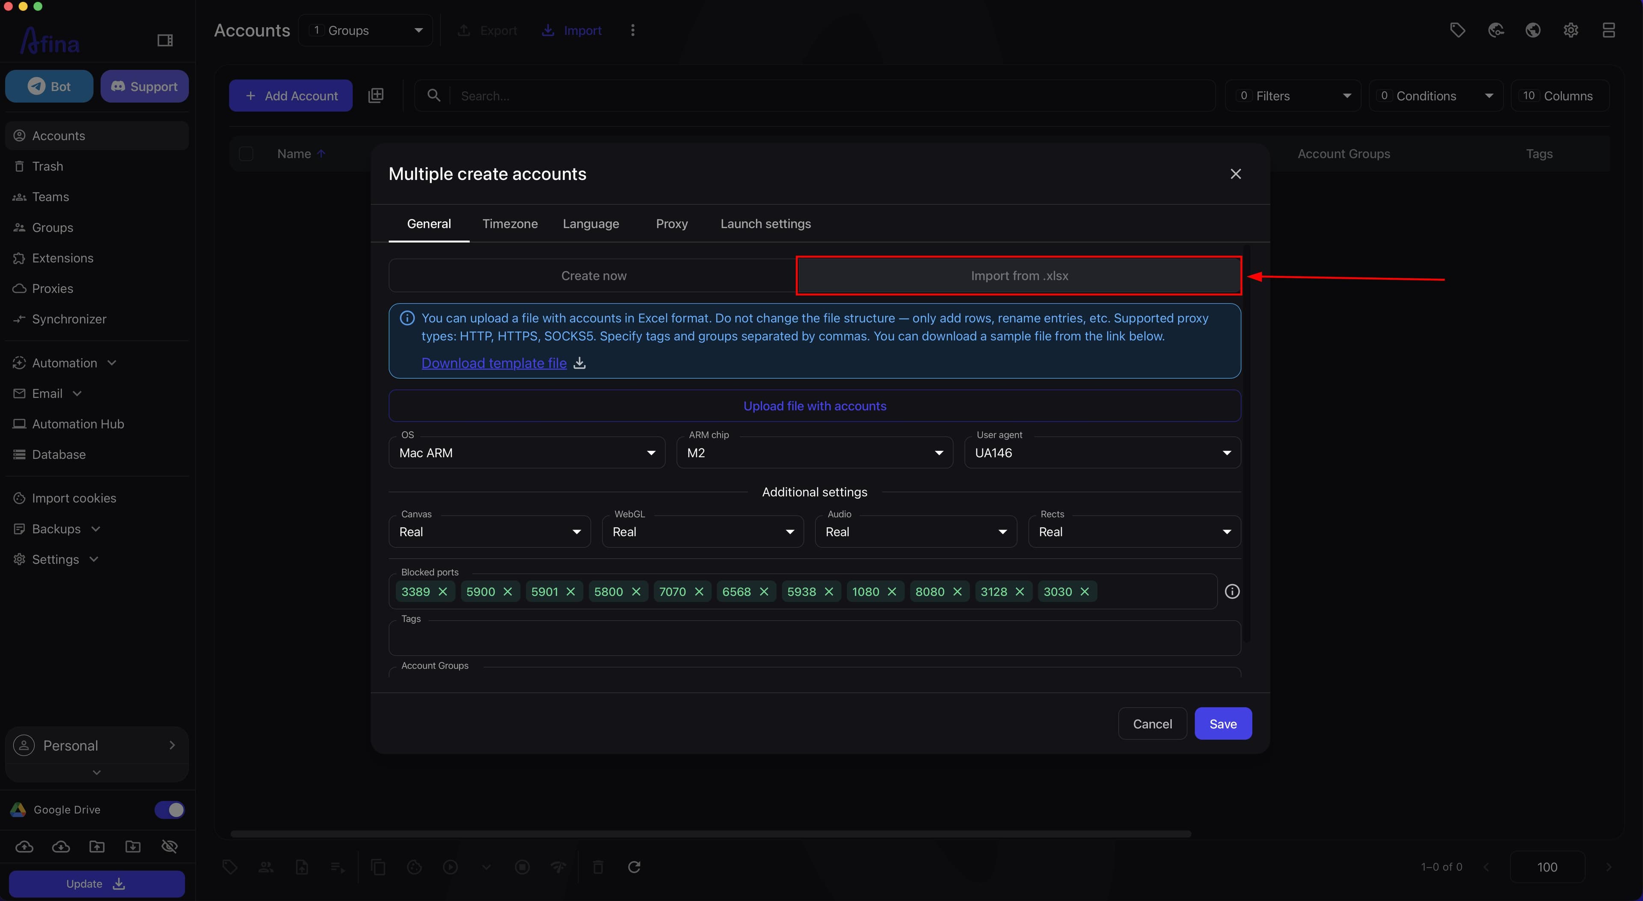Click the Add Account button
Viewport: 1643px width, 901px height.
tap(291, 96)
